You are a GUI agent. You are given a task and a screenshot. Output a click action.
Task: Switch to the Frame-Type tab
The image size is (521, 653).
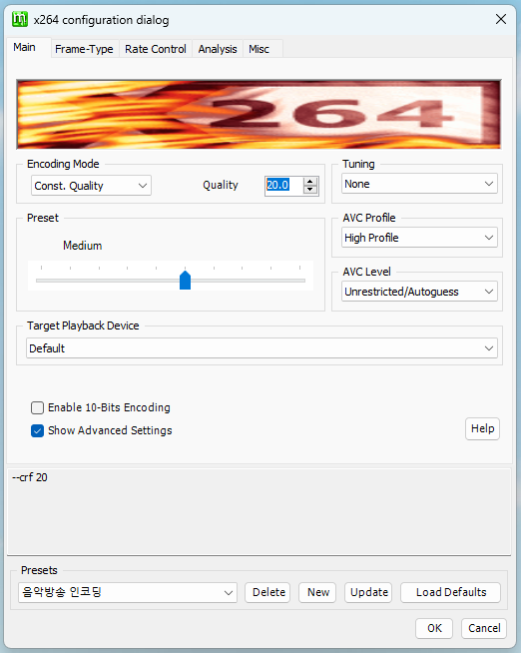[84, 49]
